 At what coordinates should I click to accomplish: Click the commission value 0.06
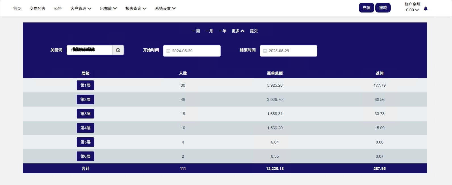click(380, 142)
